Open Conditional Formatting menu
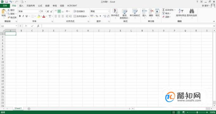The image size is (216, 114). click(x=115, y=14)
